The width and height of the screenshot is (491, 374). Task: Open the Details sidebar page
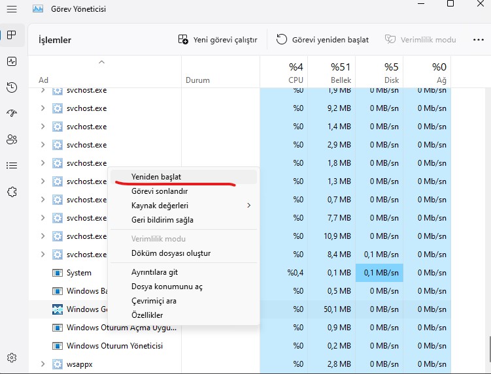tap(12, 165)
